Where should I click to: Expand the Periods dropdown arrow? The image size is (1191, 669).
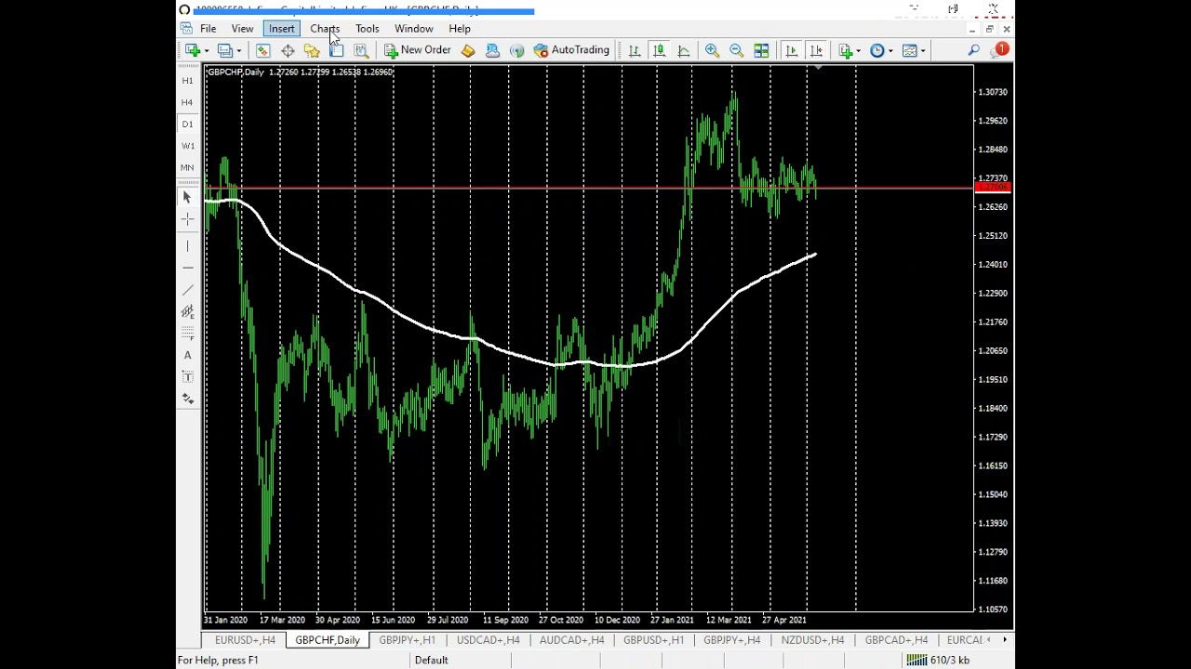890,51
